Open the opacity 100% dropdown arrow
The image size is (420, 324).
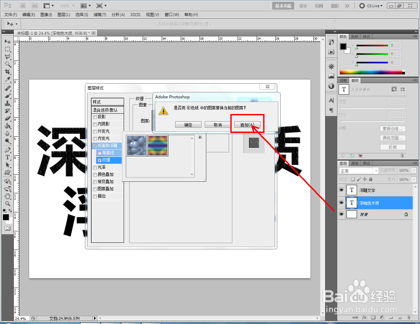click(x=414, y=170)
